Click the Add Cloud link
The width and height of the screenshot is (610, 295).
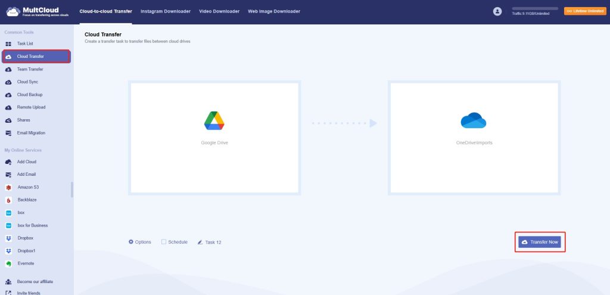[x=26, y=162]
